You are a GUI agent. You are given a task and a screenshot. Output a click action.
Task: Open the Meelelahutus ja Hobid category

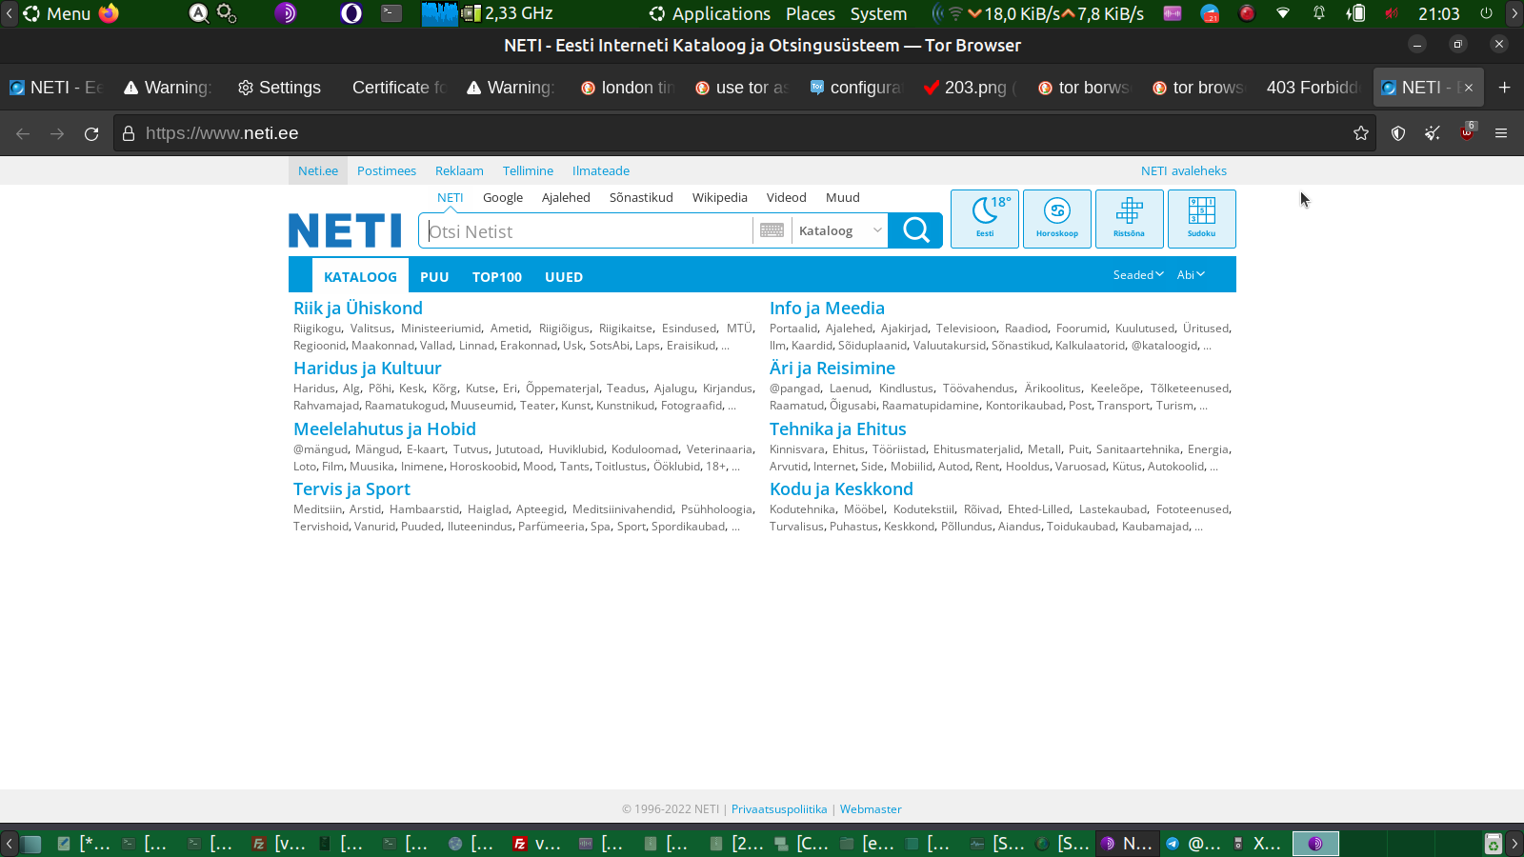pyautogui.click(x=385, y=429)
